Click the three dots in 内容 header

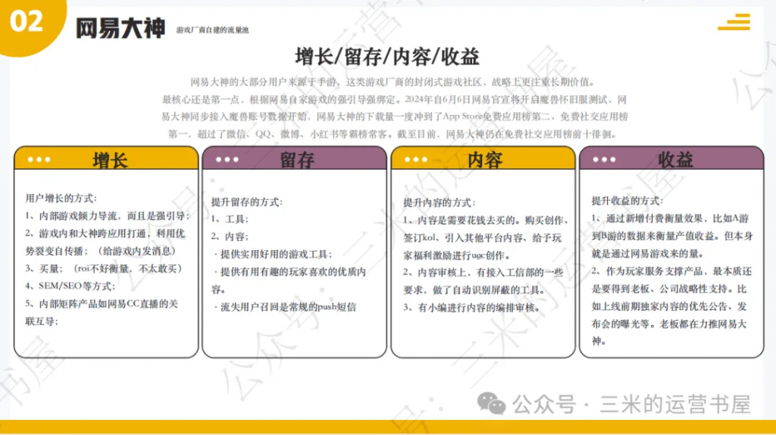pos(416,160)
